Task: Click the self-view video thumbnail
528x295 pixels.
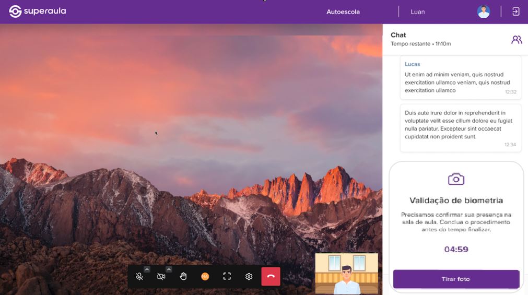Action: click(346, 274)
